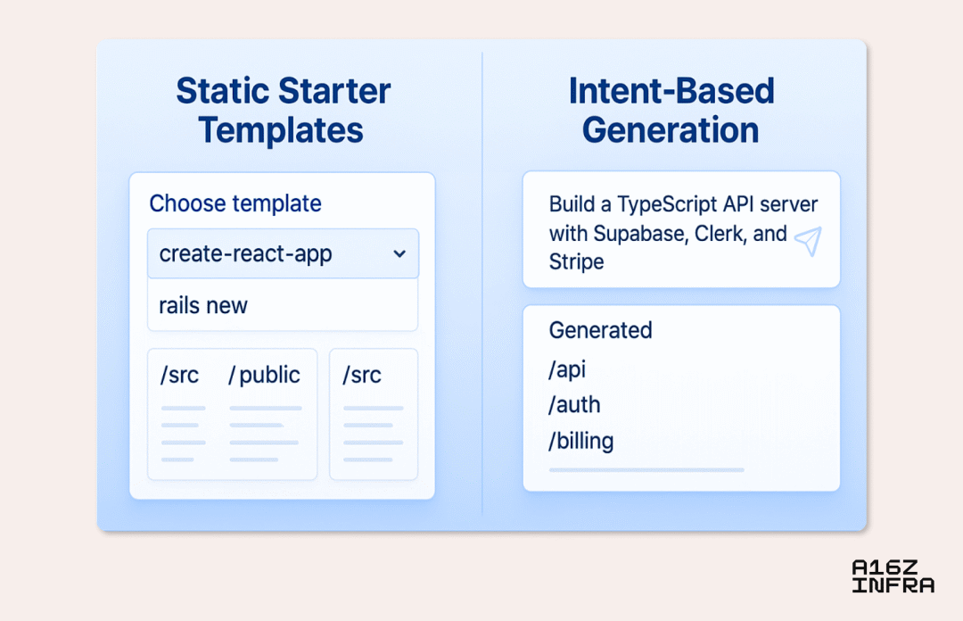Click the Choose template label
The width and height of the screenshot is (963, 621).
tap(235, 203)
